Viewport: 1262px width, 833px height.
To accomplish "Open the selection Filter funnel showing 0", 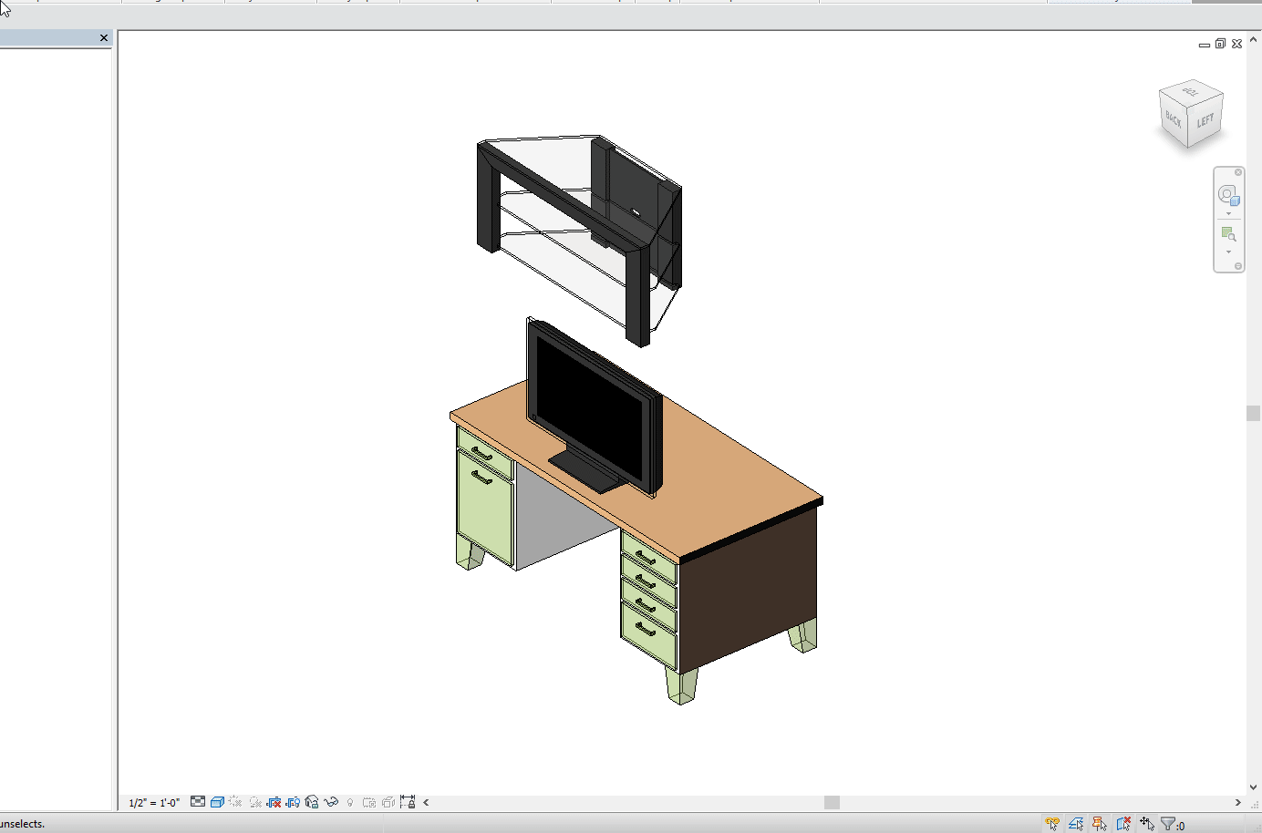I will click(1172, 824).
